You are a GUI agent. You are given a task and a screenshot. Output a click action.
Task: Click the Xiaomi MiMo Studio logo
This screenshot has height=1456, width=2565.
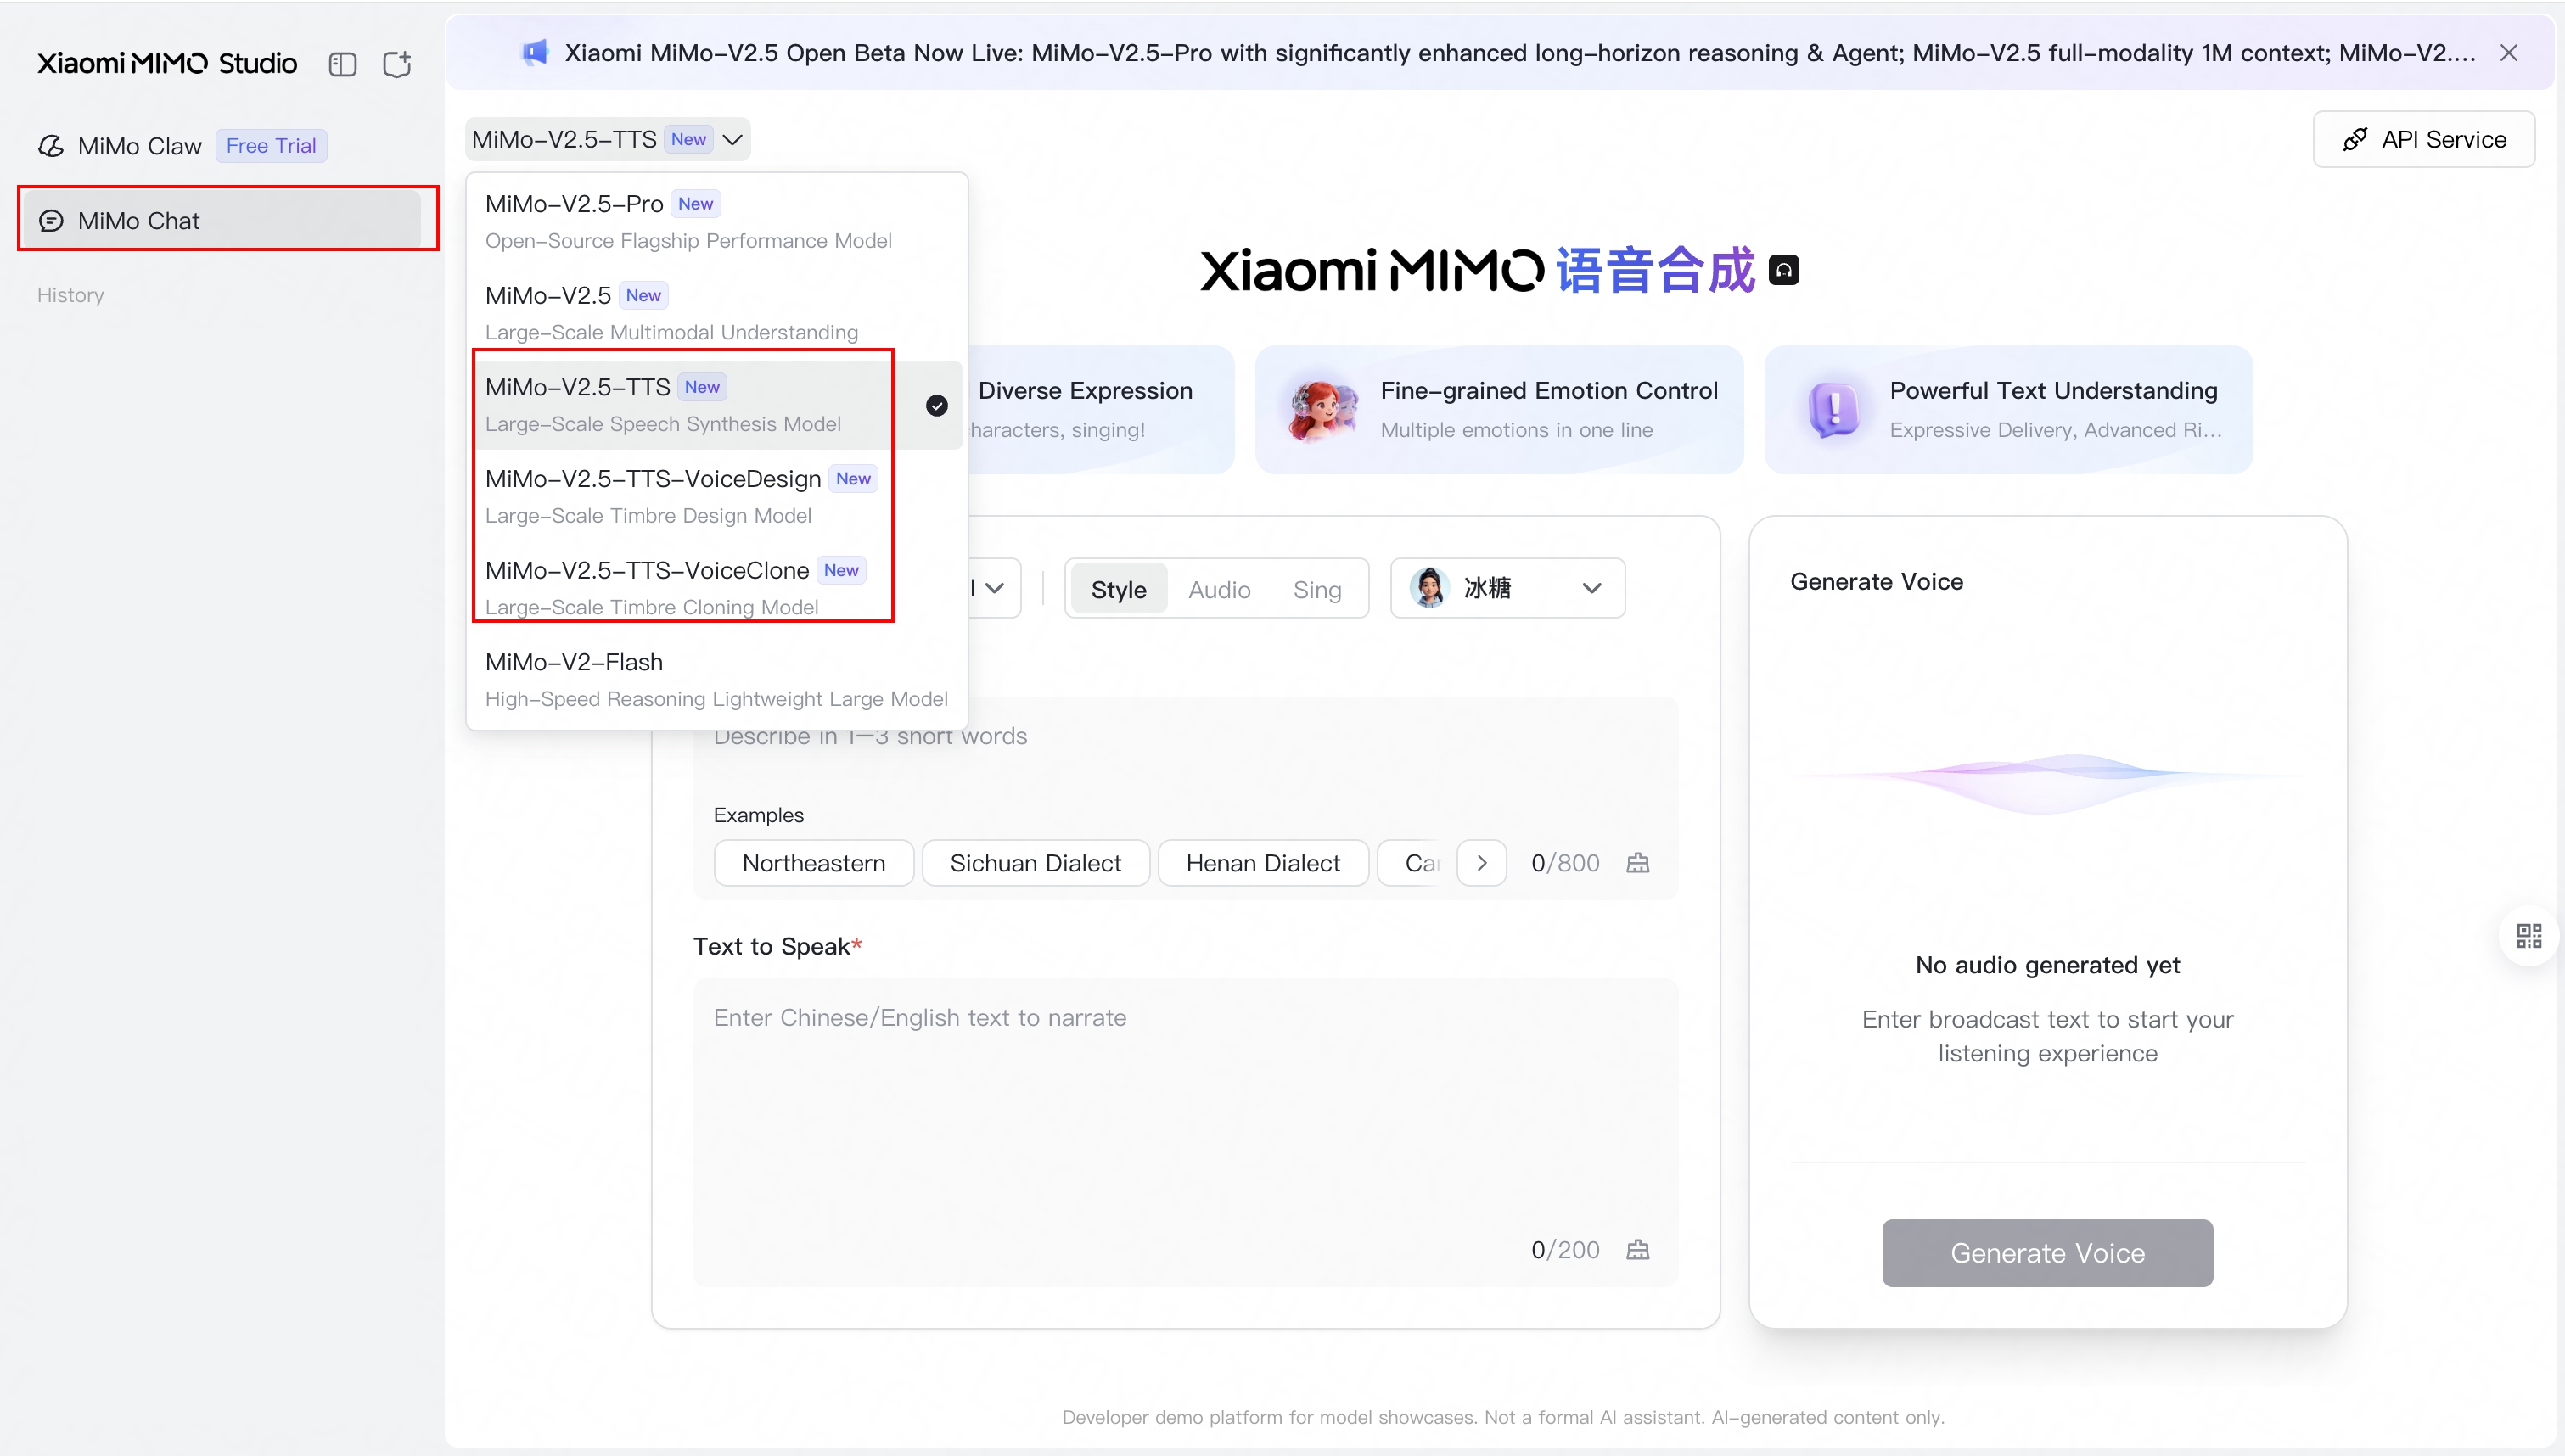click(x=167, y=64)
